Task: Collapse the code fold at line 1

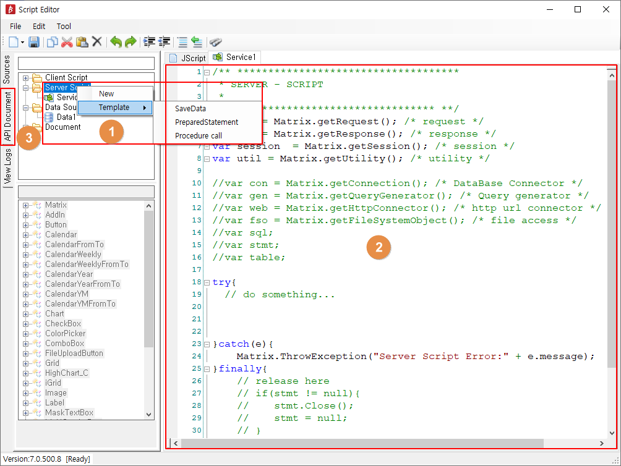Action: pyautogui.click(x=207, y=72)
